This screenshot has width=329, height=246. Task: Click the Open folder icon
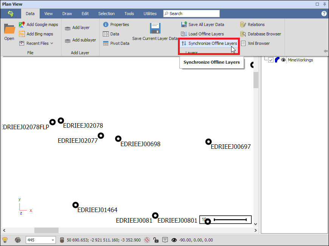click(9, 29)
